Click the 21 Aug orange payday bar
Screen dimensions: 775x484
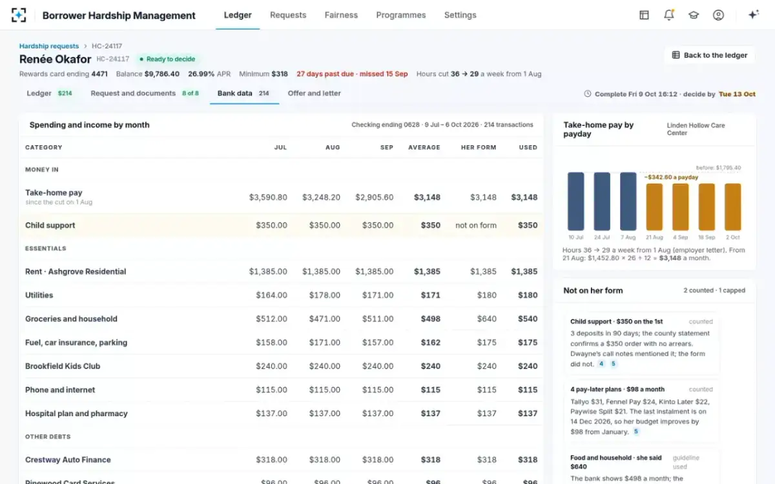[654, 207]
